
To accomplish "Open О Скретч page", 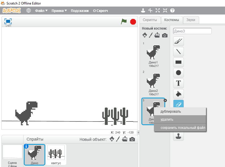I will (x=100, y=11).
